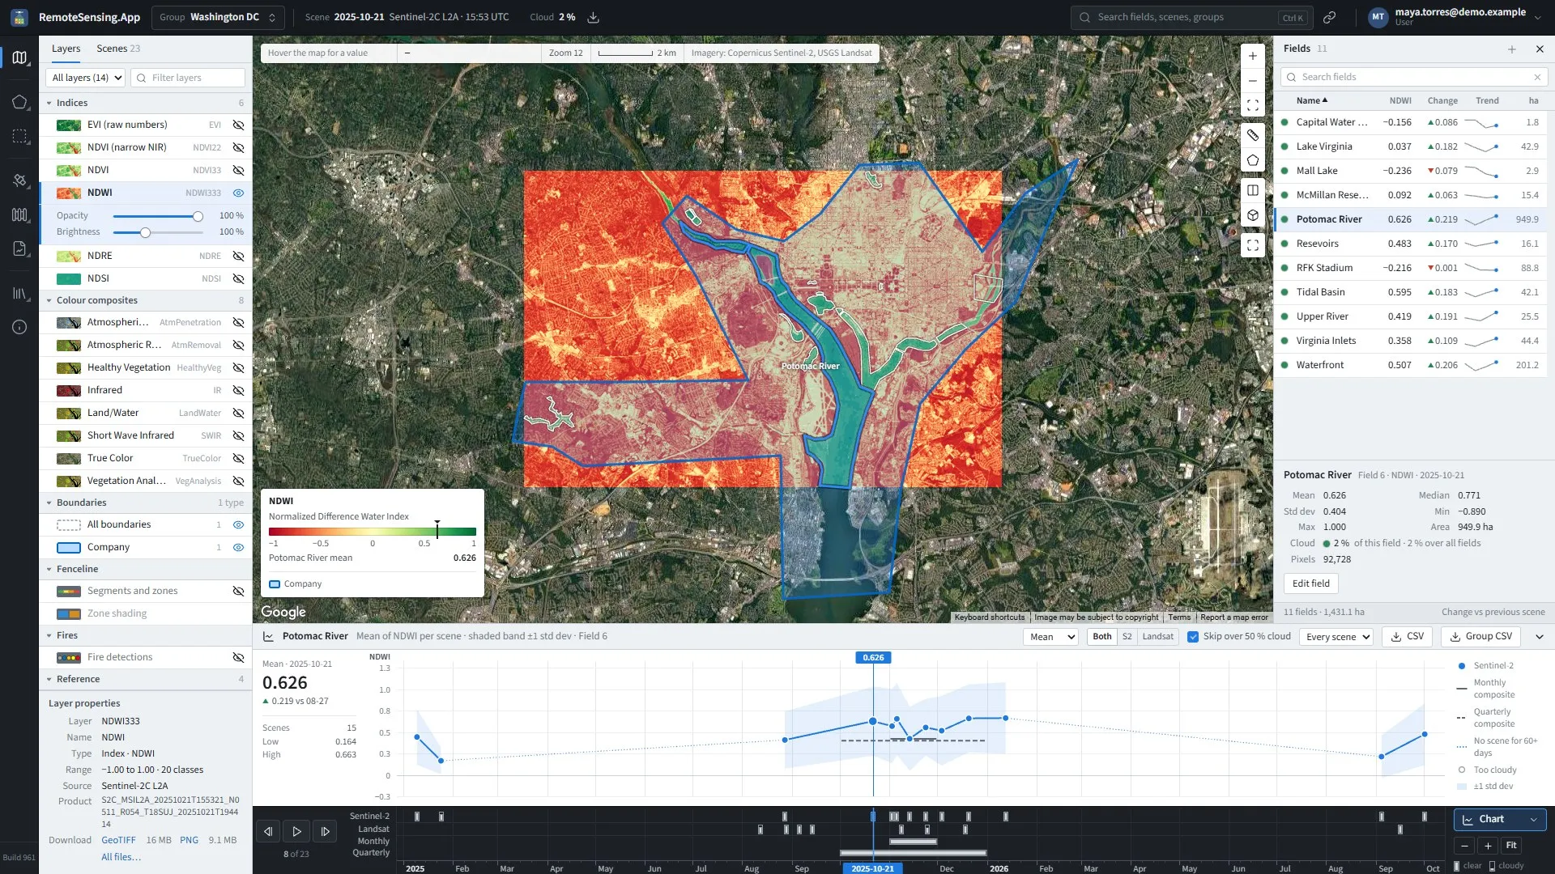Viewport: 1555px width, 874px height.
Task: Toggle the 3D cube view tool
Action: [1252, 215]
